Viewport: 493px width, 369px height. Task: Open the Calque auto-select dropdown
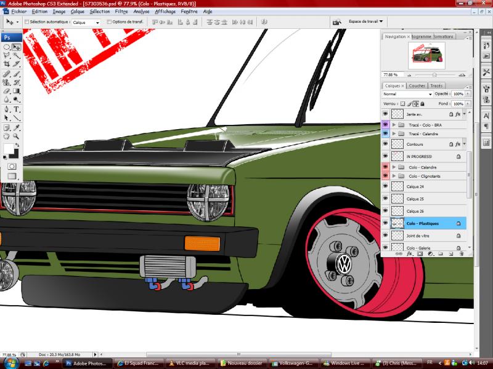86,22
